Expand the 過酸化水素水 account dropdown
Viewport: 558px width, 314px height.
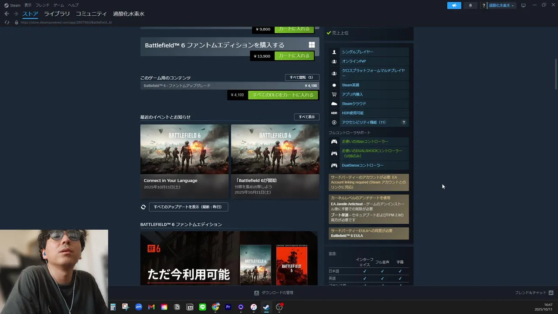click(501, 5)
